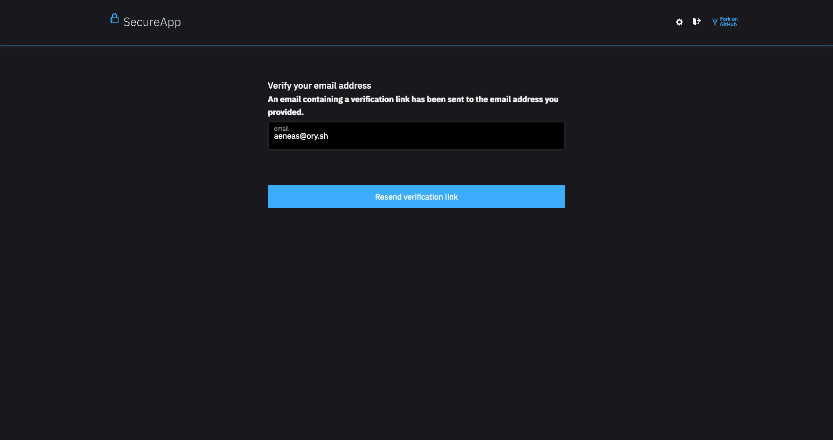The image size is (833, 440).
Task: Click the blue git fork icon
Action: 715,22
